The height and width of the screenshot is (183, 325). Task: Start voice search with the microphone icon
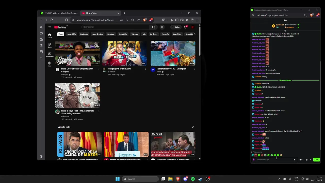coord(162,27)
